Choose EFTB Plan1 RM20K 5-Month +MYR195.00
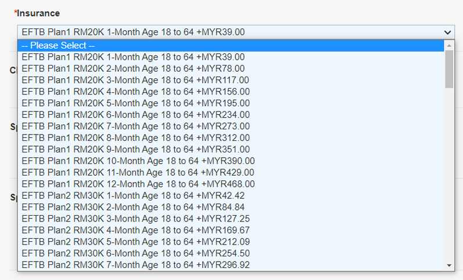The image size is (463, 280). (x=135, y=103)
